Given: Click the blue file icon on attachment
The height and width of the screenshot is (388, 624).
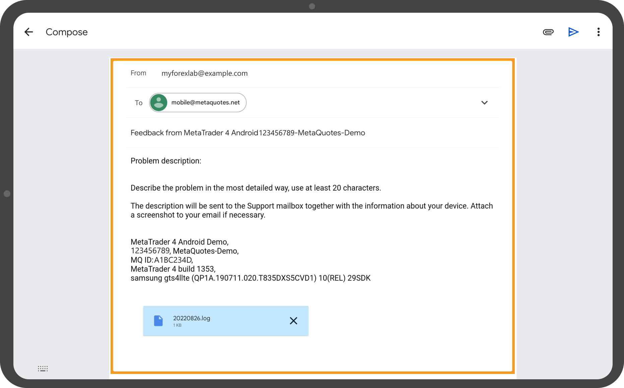Looking at the screenshot, I should click(x=158, y=321).
